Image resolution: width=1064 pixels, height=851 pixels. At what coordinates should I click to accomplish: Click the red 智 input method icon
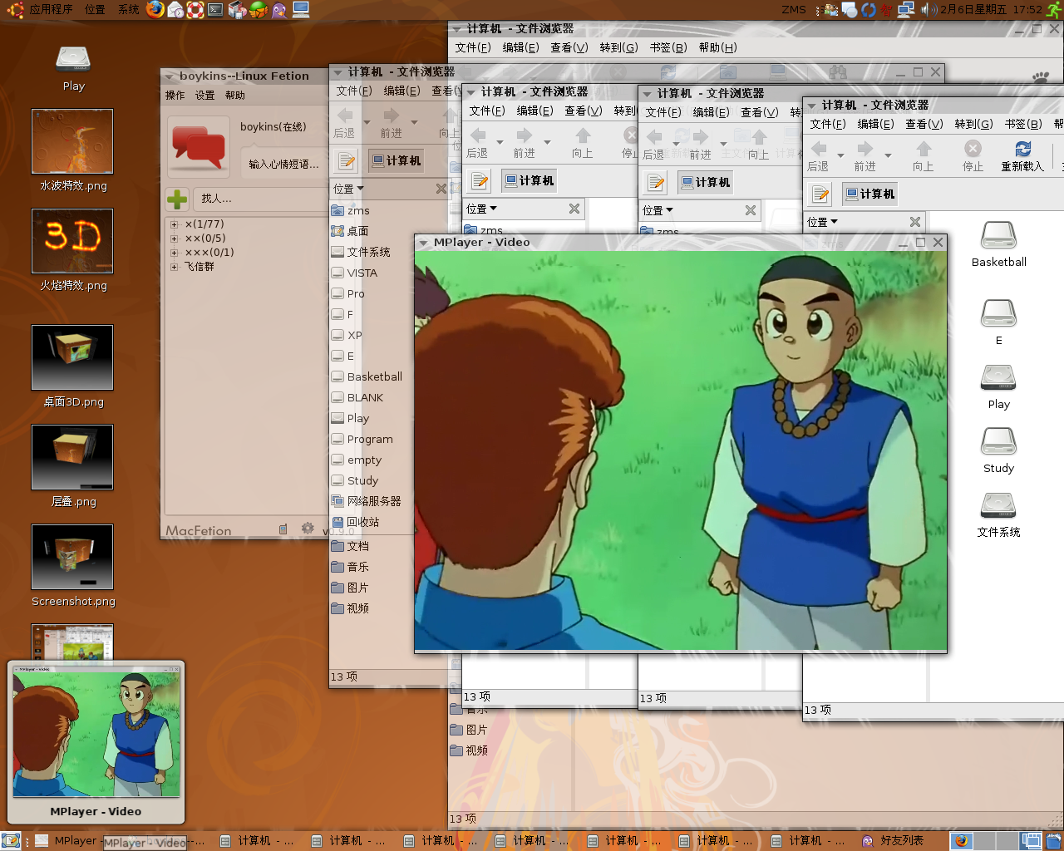[x=887, y=10]
